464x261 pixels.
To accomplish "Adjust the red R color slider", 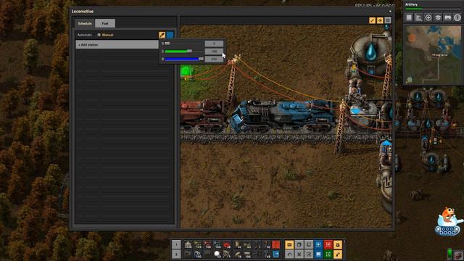I will click(184, 43).
